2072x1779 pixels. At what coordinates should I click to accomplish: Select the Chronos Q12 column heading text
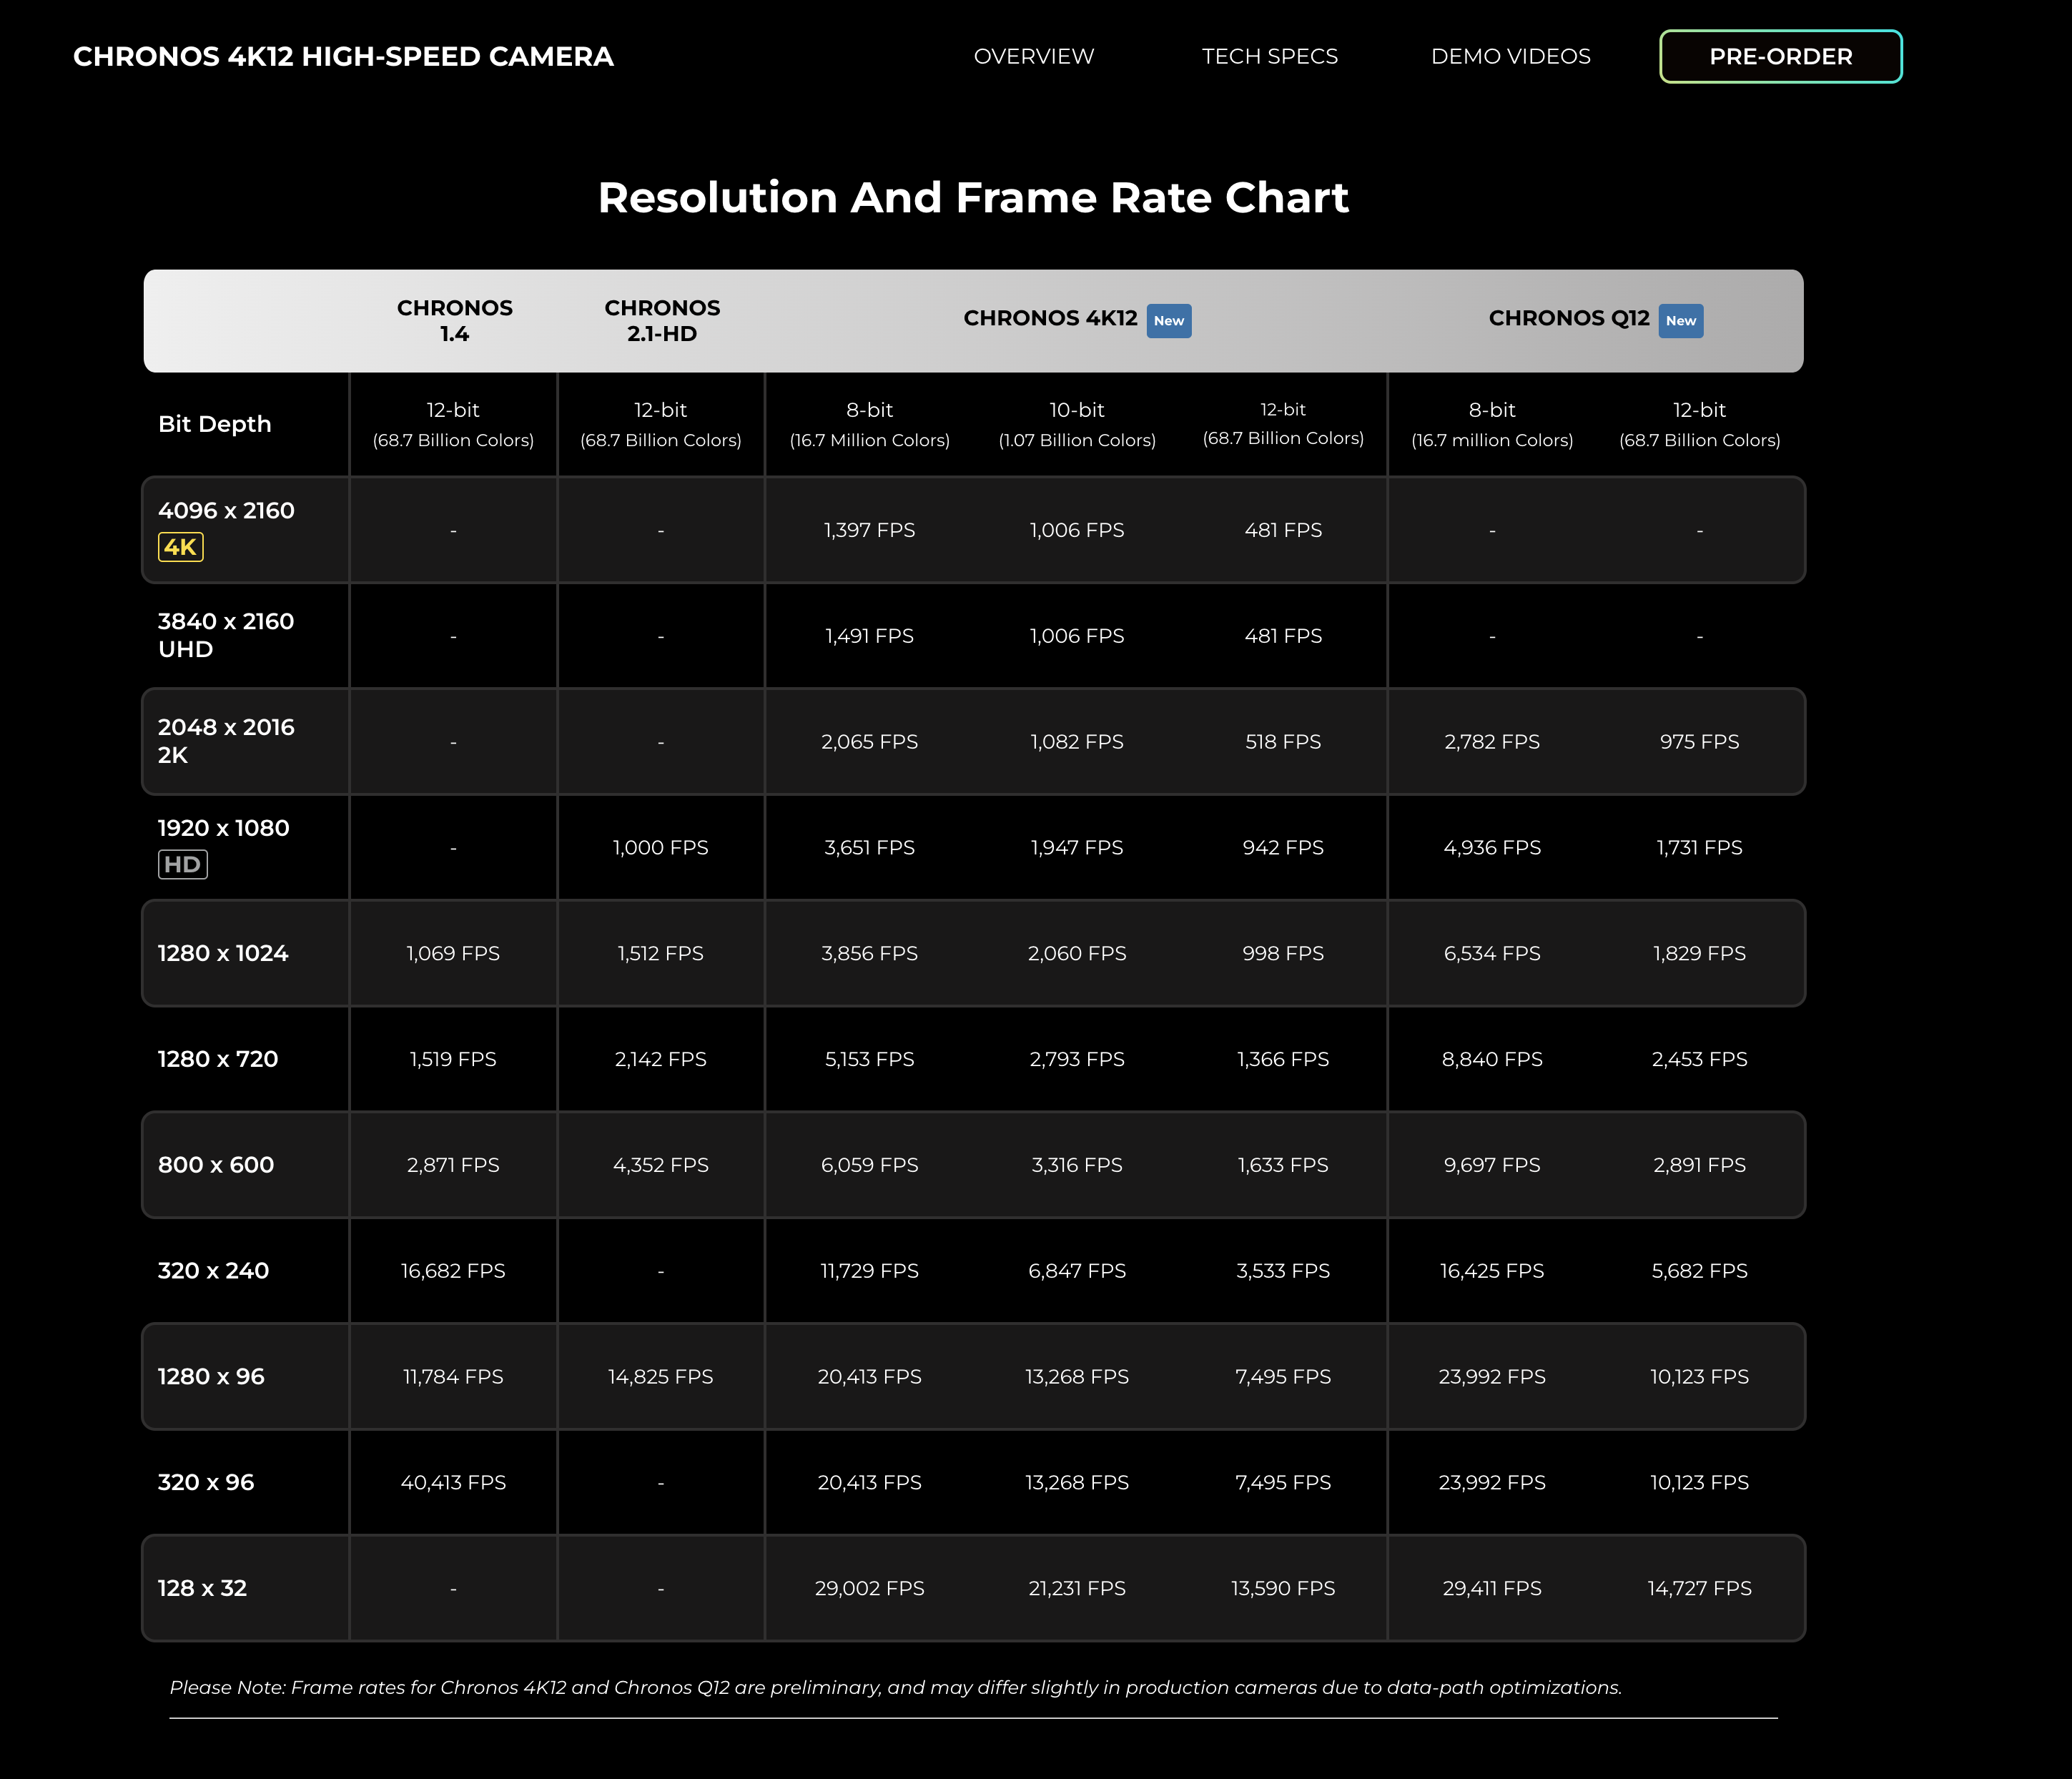(x=1568, y=318)
